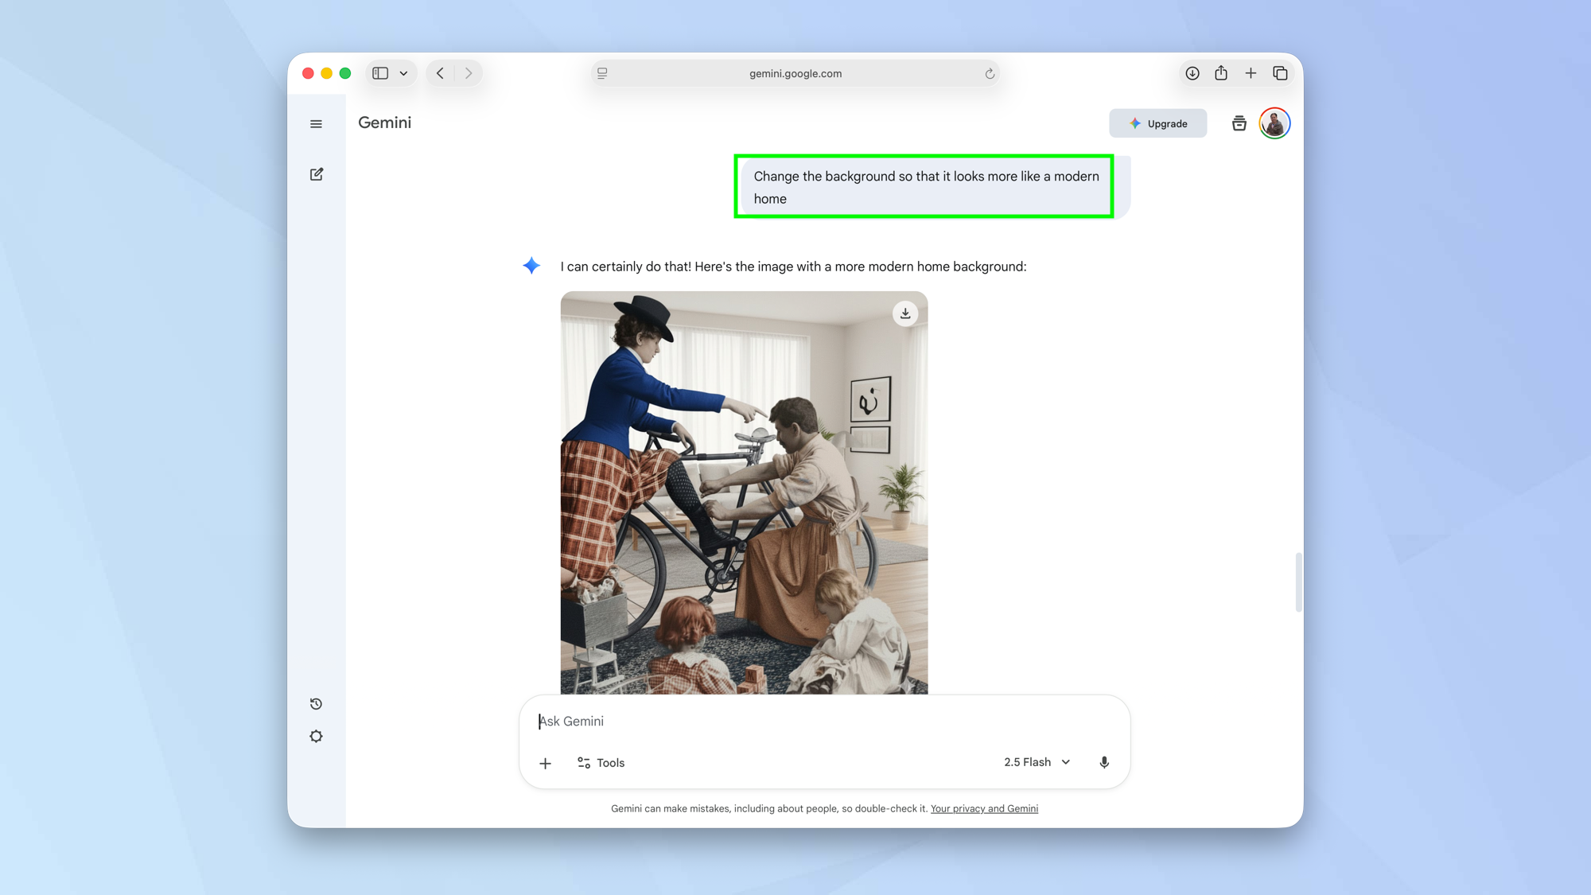Add an attachment with the plus icon
Screen dimensions: 1591x895
[x=546, y=762]
